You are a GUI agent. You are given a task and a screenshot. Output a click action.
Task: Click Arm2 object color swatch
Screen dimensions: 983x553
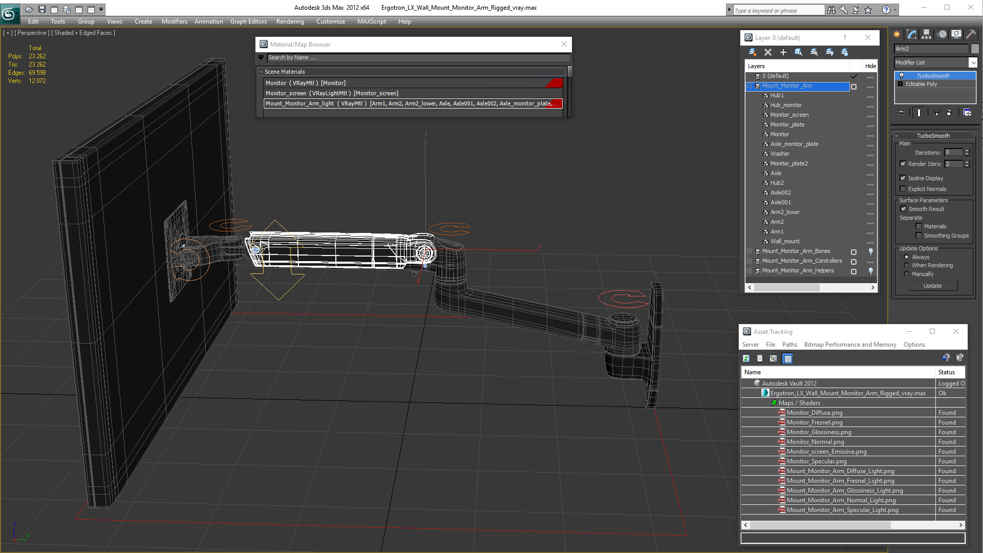pyautogui.click(x=975, y=49)
